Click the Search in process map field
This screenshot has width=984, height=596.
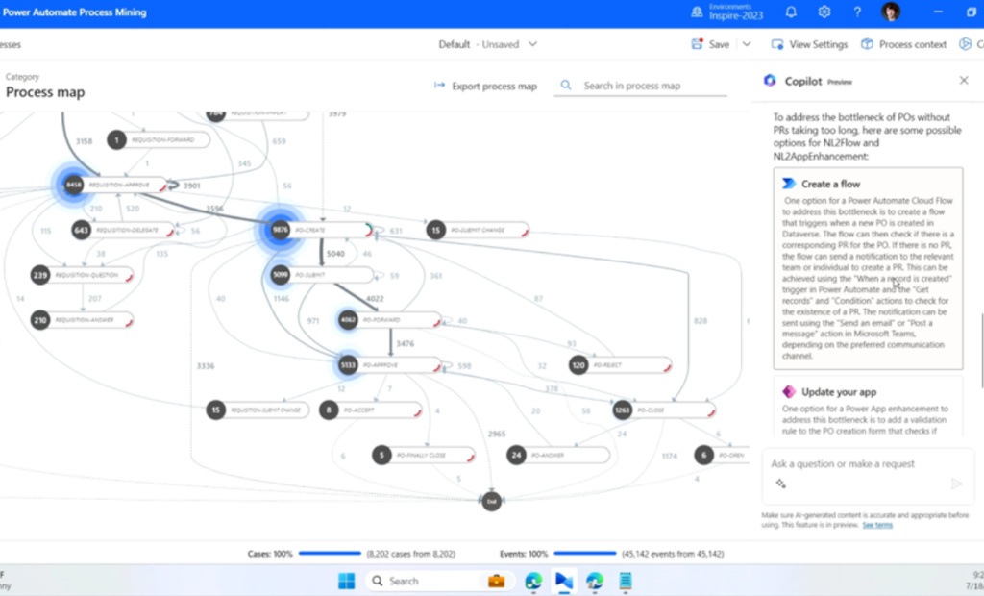pos(640,86)
